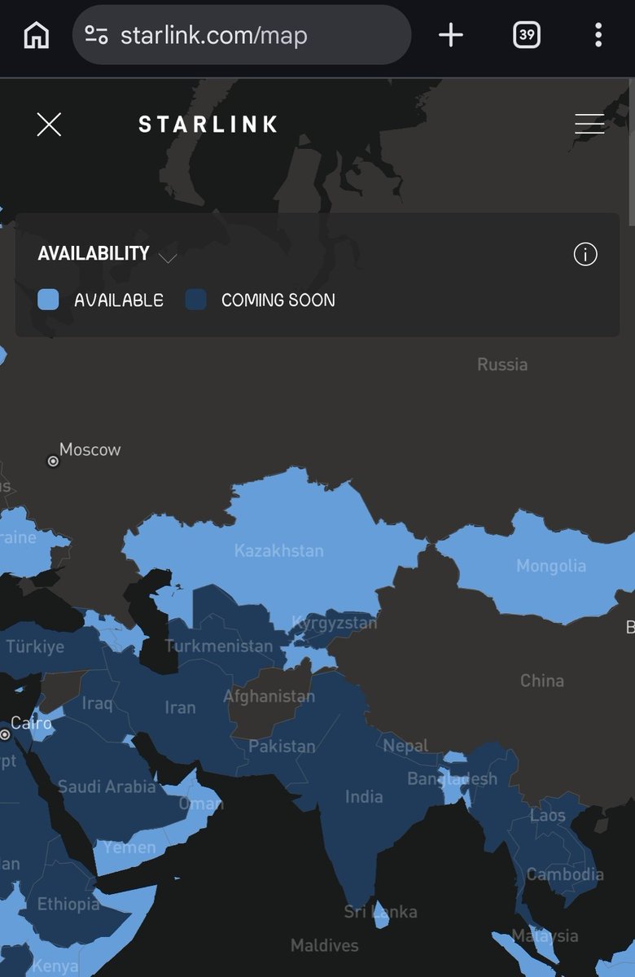This screenshot has width=635, height=977.
Task: Open site info icon in address bar
Action: coord(96,35)
